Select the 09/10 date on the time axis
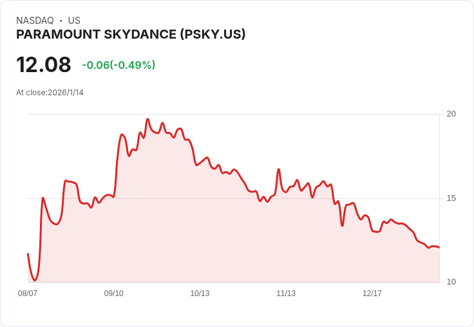 [x=113, y=294]
